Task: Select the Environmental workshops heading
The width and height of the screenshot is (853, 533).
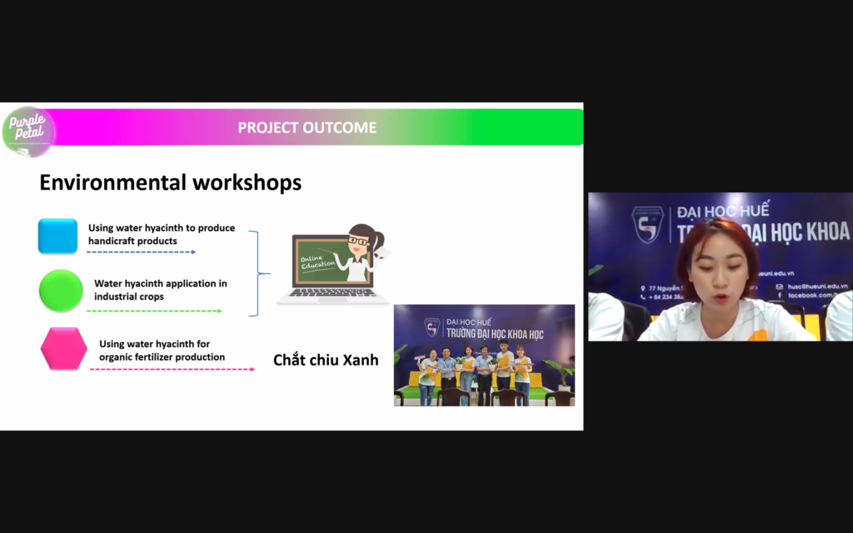Action: (170, 182)
